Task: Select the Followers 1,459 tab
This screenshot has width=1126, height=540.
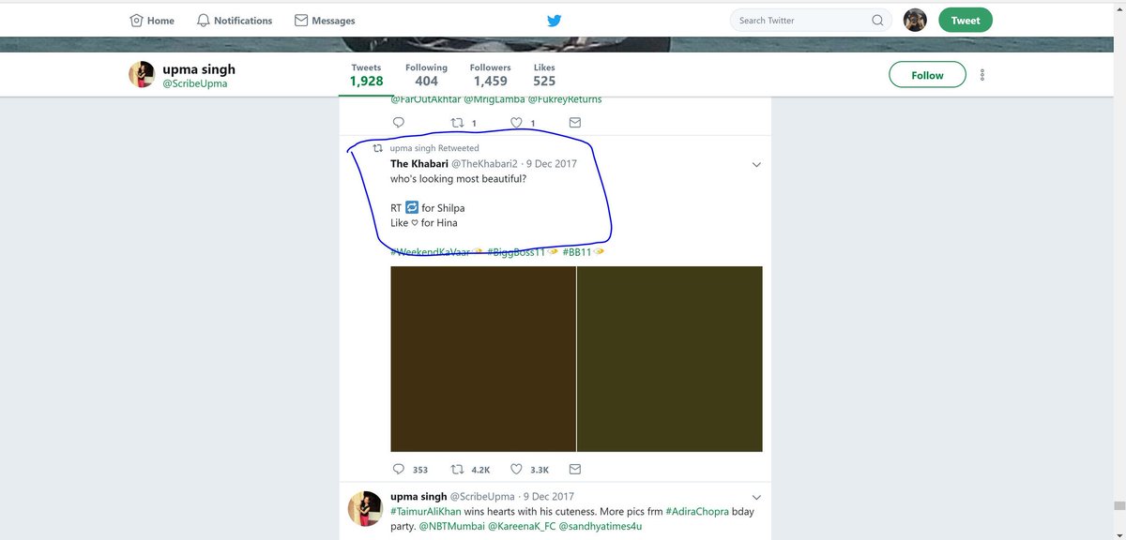Action: click(x=490, y=75)
